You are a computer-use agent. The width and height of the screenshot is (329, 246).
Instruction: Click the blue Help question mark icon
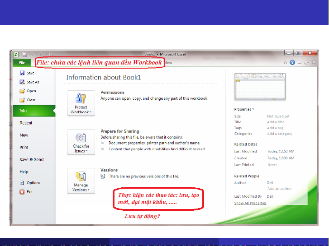292,62
